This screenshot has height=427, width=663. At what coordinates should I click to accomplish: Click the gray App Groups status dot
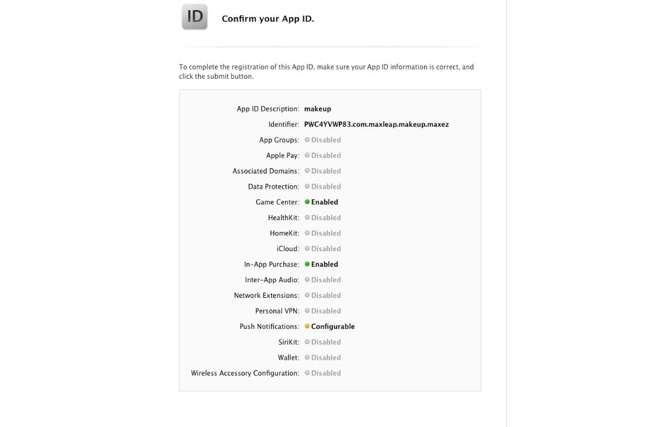coord(307,140)
